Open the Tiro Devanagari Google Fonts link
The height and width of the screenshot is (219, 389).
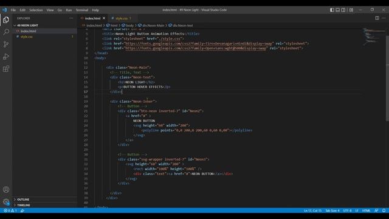(x=199, y=43)
